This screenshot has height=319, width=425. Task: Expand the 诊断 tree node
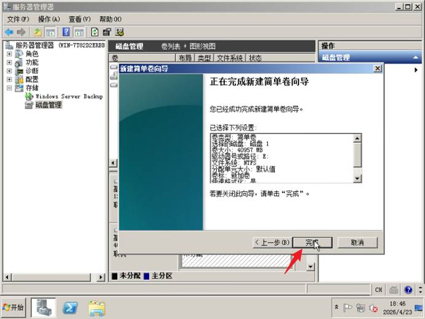(9, 71)
